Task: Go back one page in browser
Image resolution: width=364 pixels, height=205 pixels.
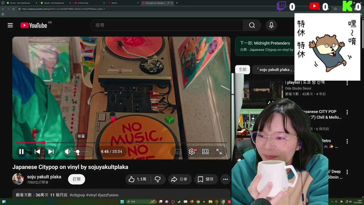Action: tap(3, 9)
